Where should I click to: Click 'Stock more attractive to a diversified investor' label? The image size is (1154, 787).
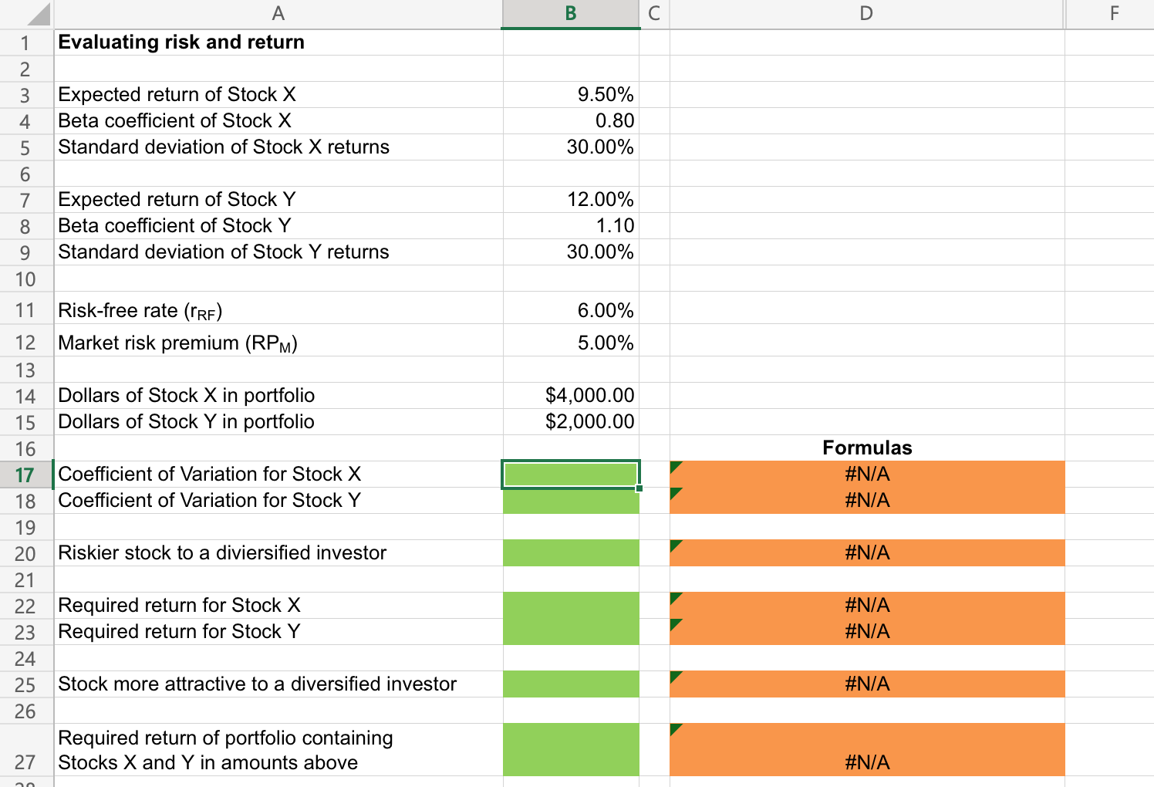(258, 684)
